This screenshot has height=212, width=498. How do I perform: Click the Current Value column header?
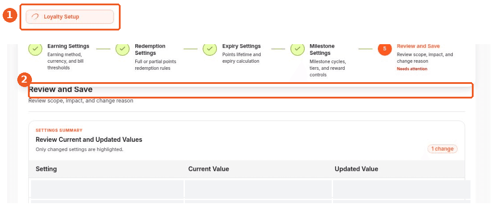pos(209,169)
